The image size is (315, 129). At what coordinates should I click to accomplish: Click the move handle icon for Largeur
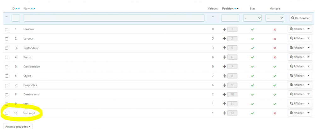[224, 39]
